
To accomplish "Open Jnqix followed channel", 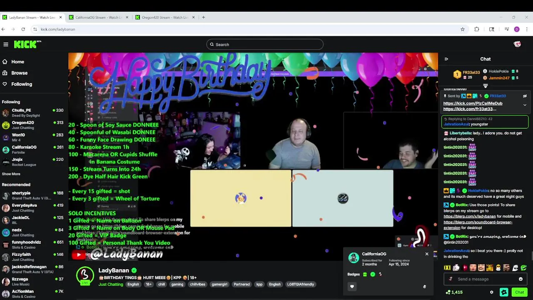I will coord(33,162).
